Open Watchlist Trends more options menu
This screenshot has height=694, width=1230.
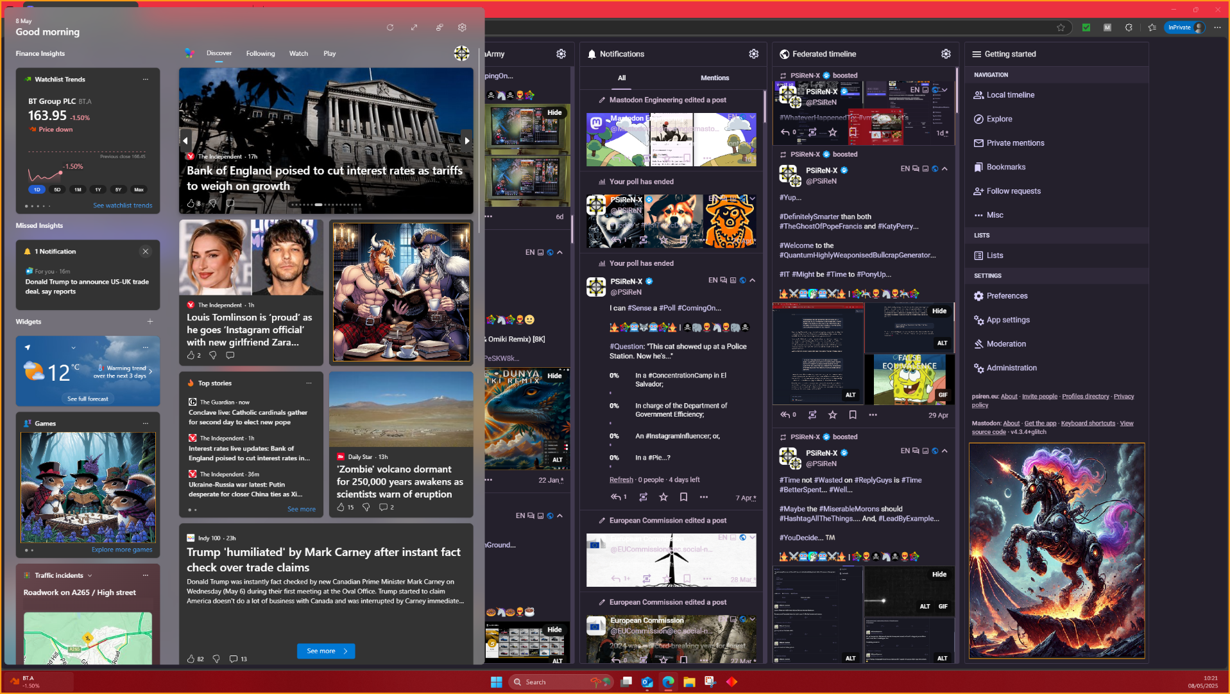[x=146, y=80]
